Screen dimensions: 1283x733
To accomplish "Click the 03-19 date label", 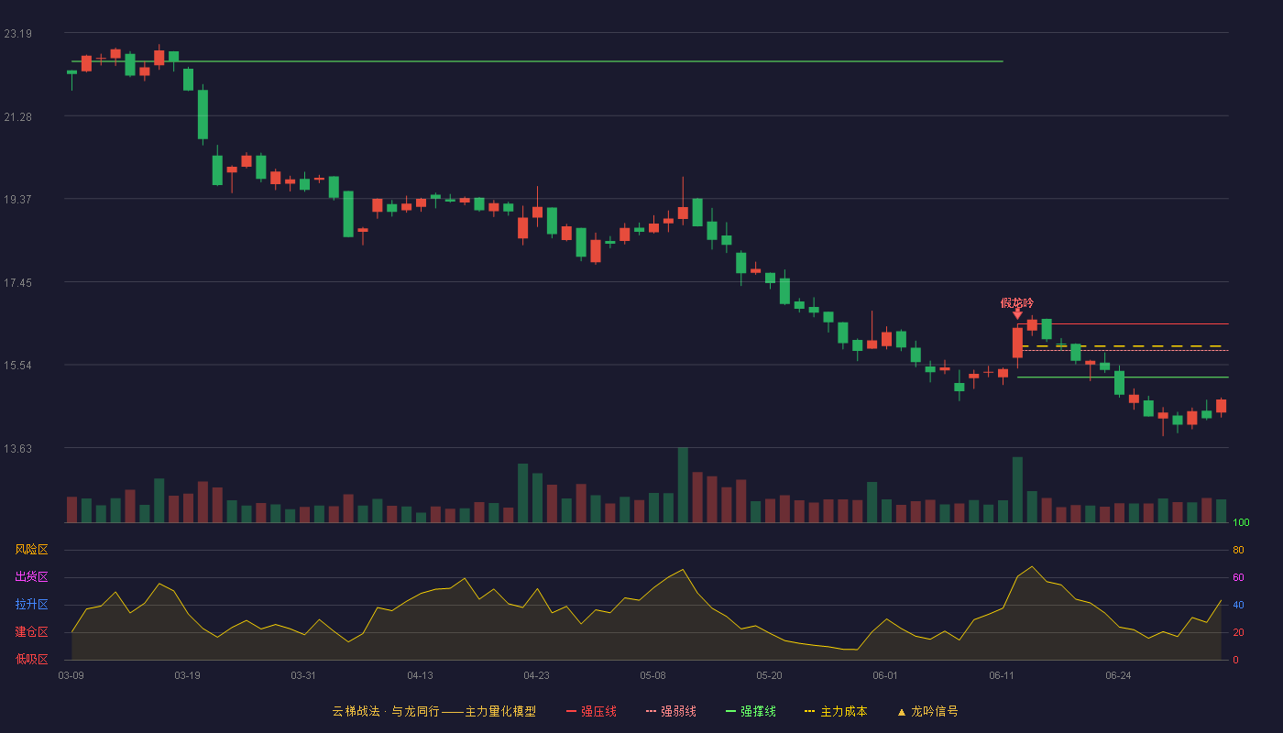I will [187, 675].
